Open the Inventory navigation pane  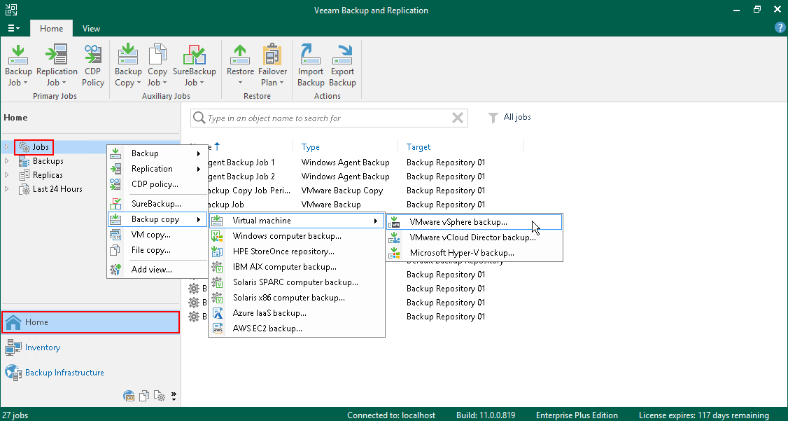43,347
